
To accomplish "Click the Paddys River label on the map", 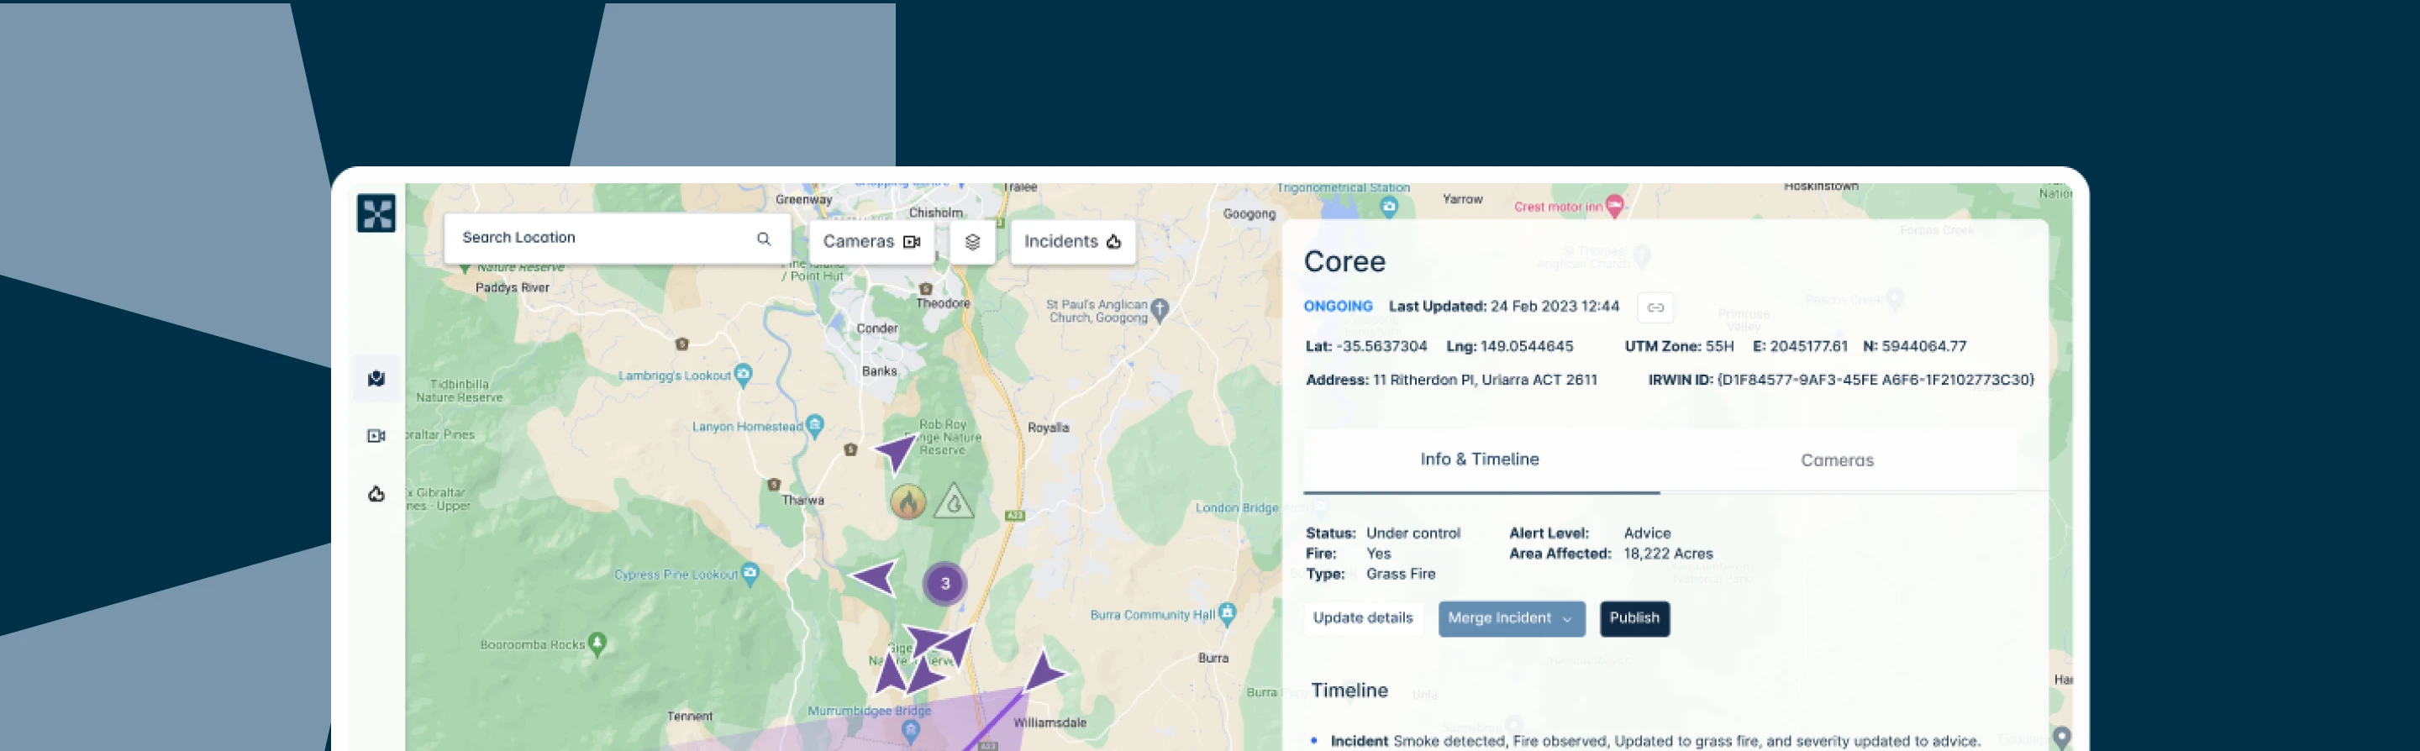I will [x=512, y=288].
